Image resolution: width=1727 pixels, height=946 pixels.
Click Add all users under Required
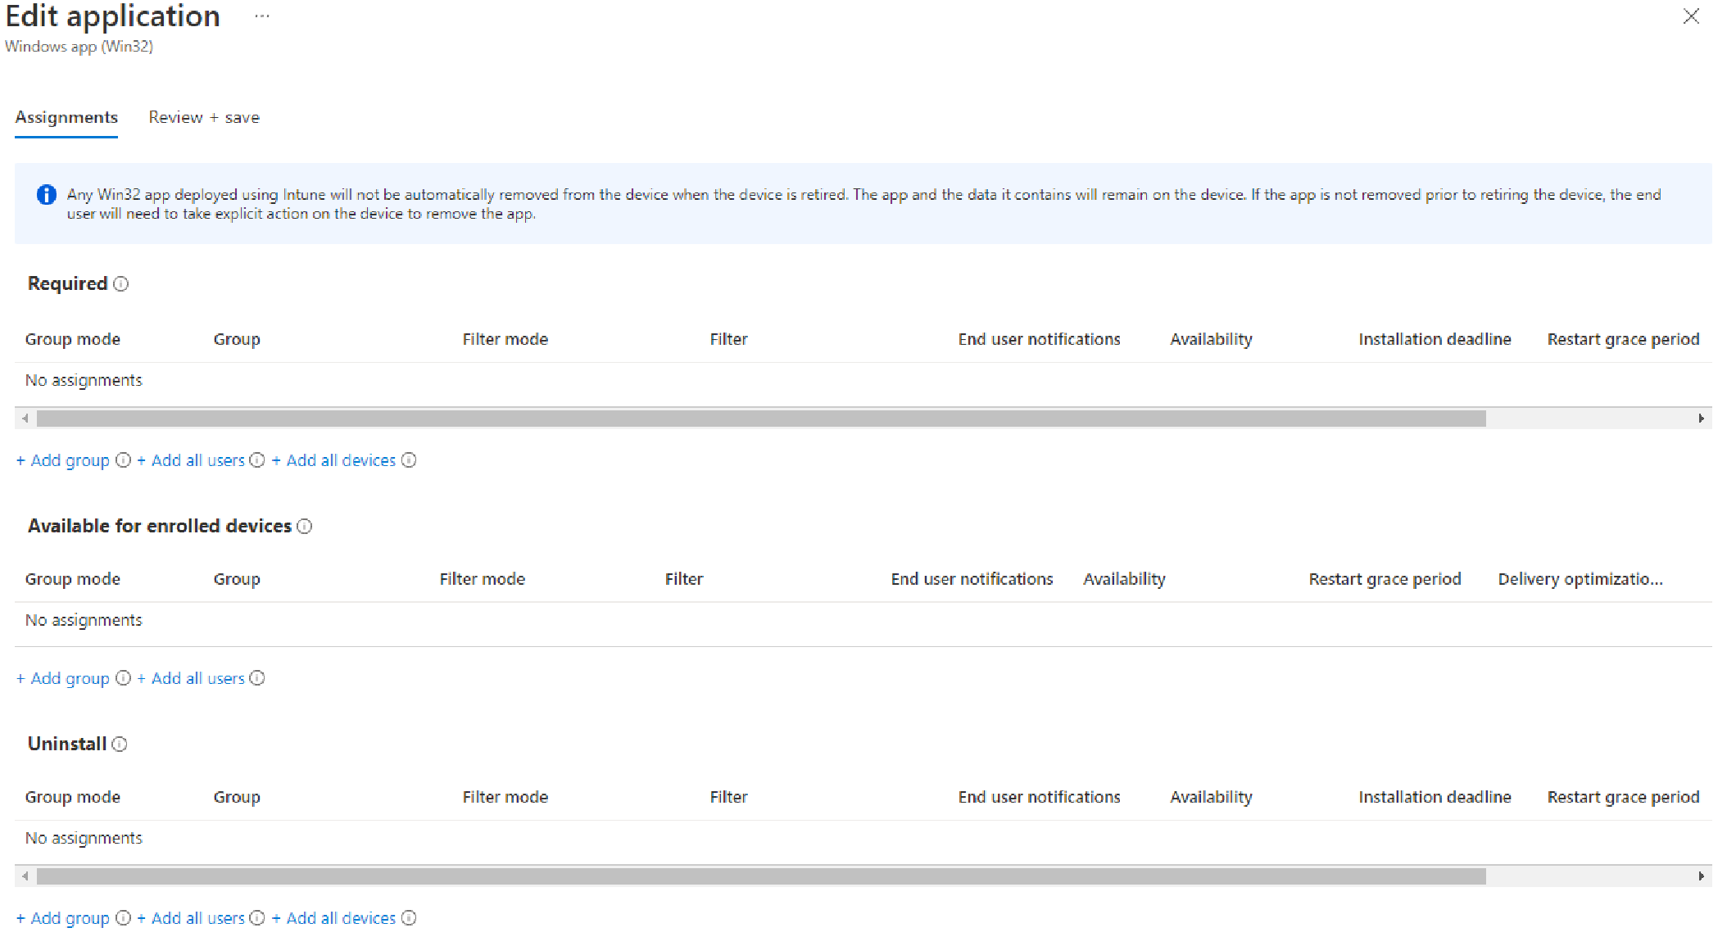(x=197, y=460)
